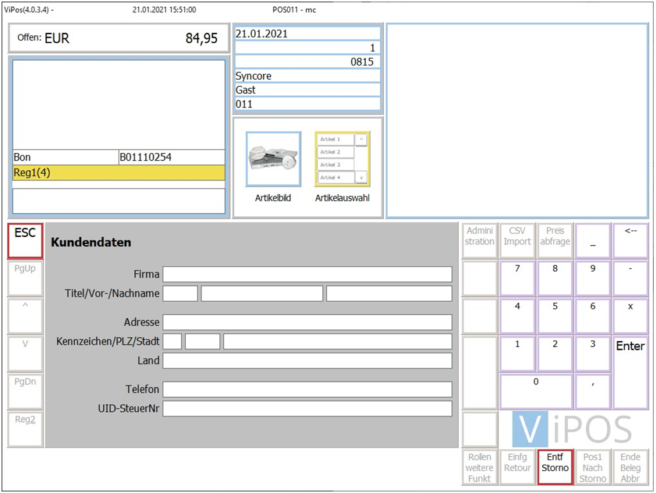Open the Artikelbild image icon
This screenshot has height=493, width=656.
273,159
